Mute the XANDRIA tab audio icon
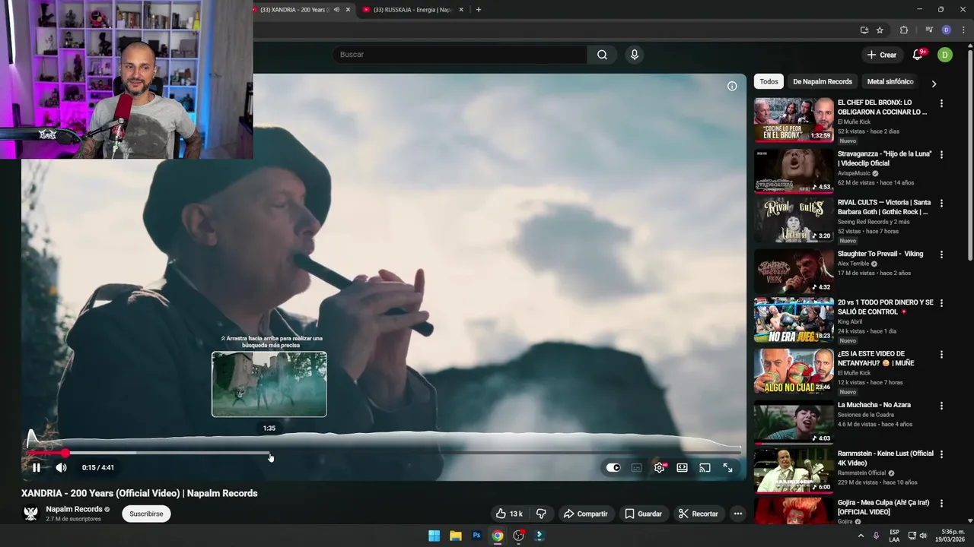Viewport: 974px width, 547px height. pyautogui.click(x=336, y=10)
